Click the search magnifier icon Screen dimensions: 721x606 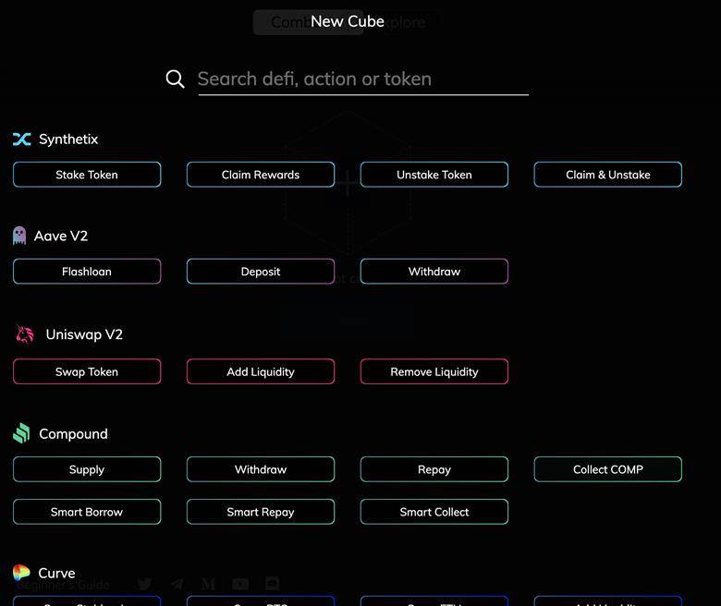tap(176, 79)
